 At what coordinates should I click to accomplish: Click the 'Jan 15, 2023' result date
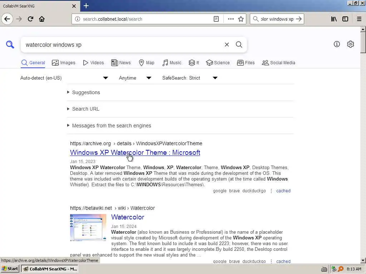click(83, 162)
